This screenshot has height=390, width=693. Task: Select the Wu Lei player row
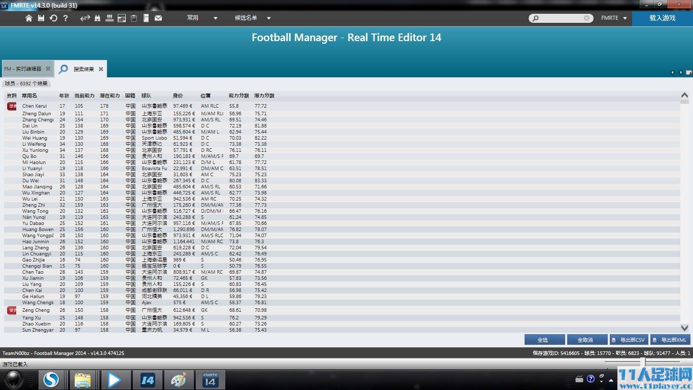[342, 199]
